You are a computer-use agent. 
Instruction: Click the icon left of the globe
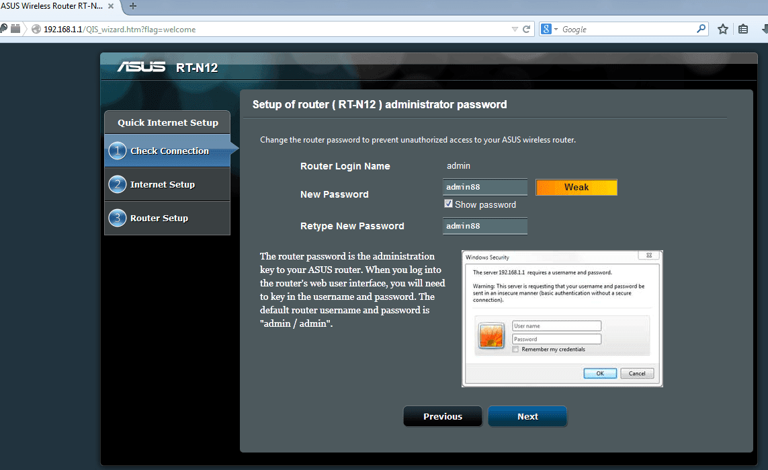tap(15, 29)
